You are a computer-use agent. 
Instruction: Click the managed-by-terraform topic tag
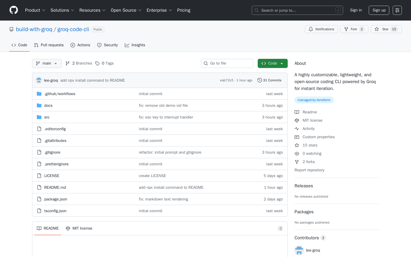click(x=314, y=100)
